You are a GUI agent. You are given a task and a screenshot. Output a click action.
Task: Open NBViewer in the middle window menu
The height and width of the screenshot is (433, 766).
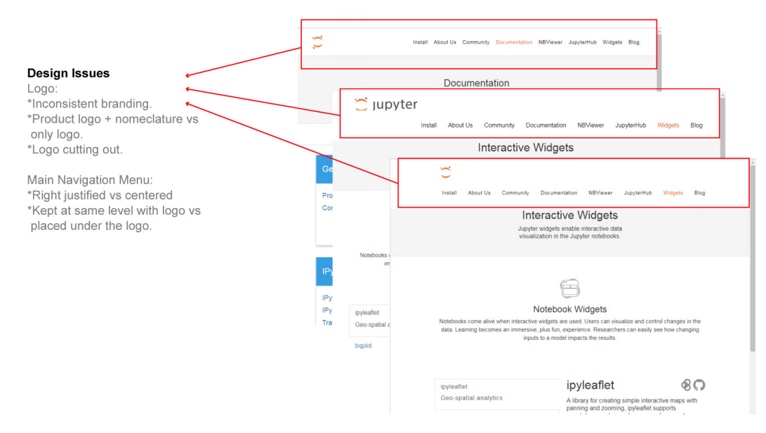(590, 125)
